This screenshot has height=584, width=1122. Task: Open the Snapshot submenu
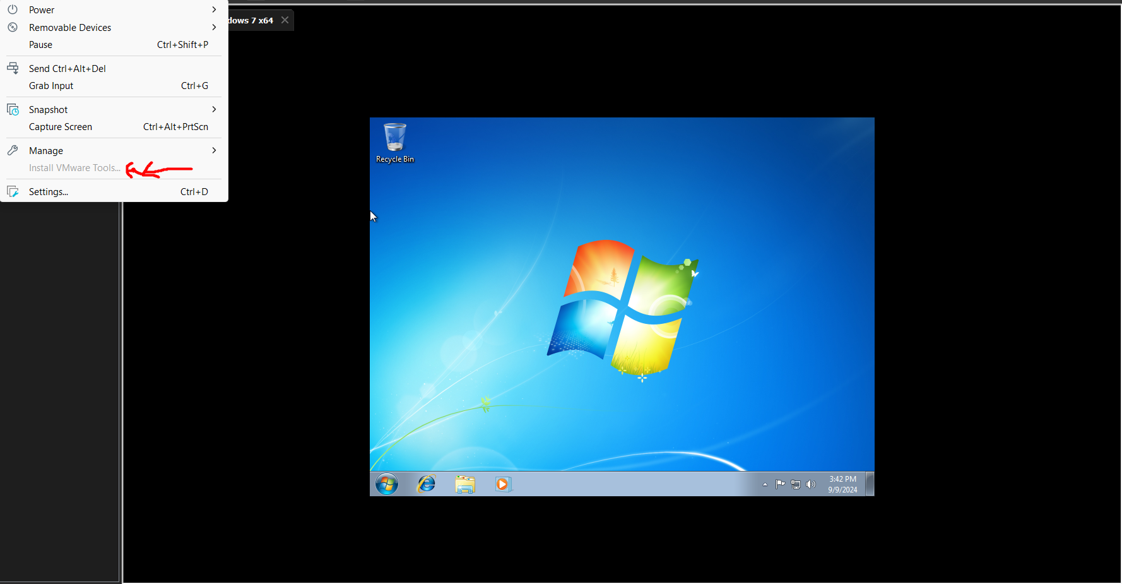pos(114,109)
